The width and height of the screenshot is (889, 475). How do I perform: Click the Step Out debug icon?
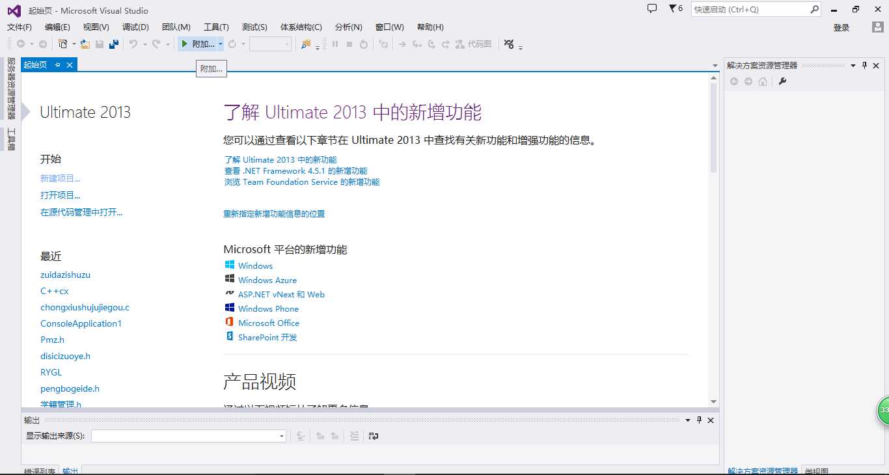tap(446, 44)
